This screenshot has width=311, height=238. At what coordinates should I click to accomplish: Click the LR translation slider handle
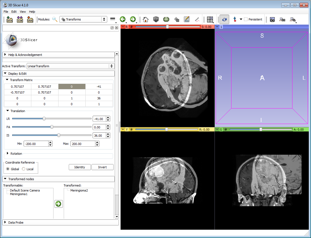coord(44,119)
